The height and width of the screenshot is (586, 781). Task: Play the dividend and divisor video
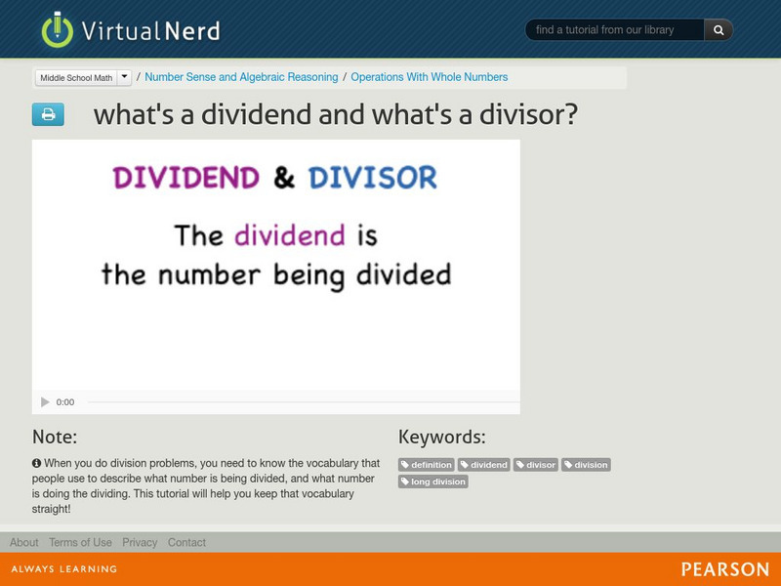pos(44,400)
